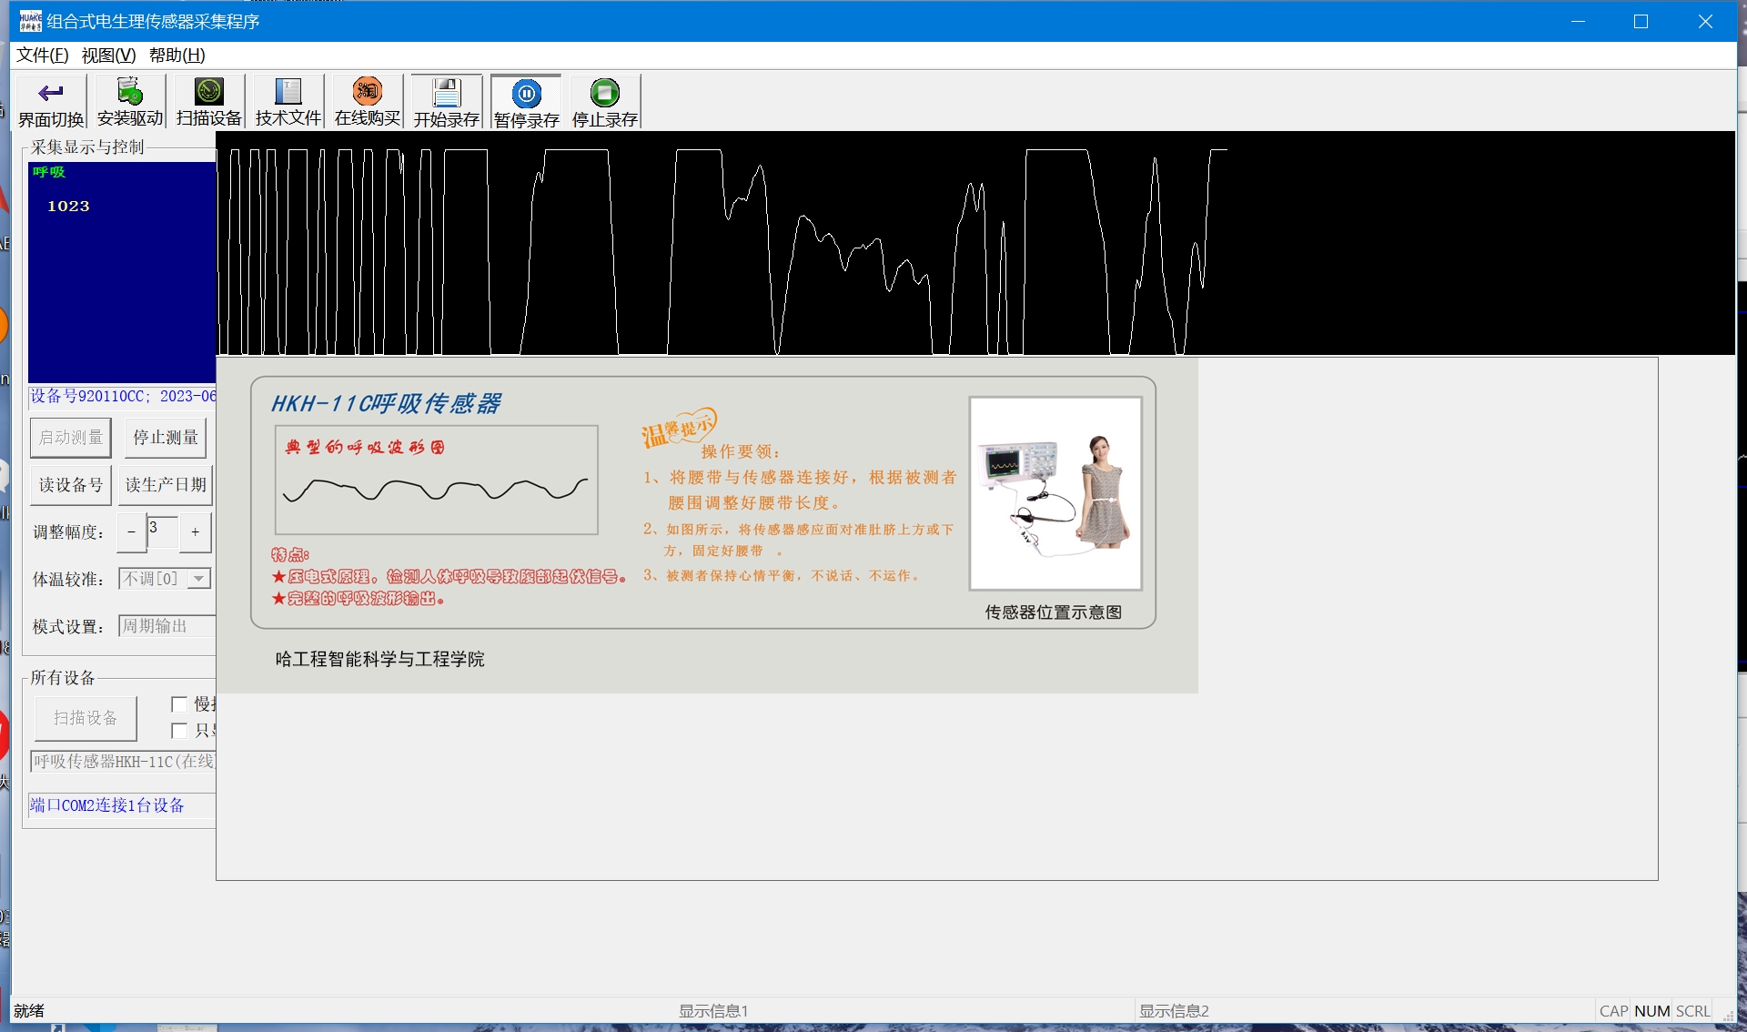Click the 调整幅度 value field

[x=162, y=531]
